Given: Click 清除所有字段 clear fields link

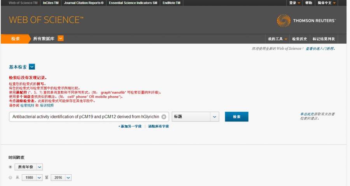Looking at the screenshot, I should [159, 126].
